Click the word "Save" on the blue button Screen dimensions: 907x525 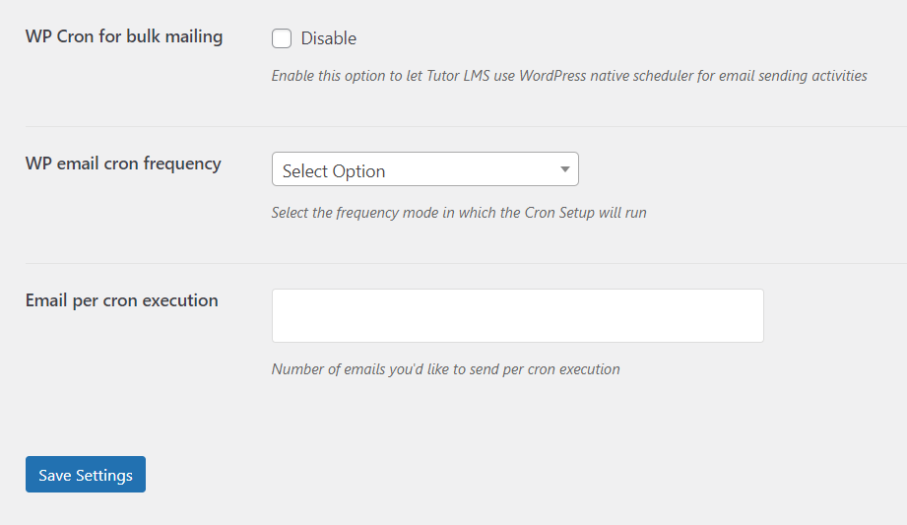pos(54,475)
